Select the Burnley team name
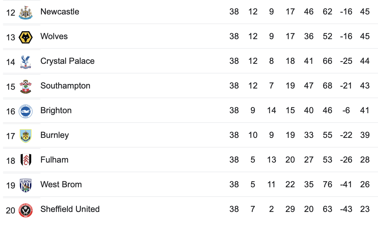 [x=55, y=135]
